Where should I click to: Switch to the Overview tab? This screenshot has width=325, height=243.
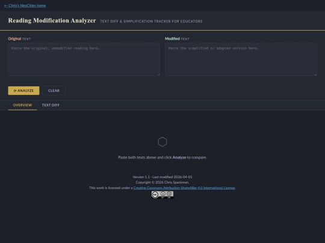click(x=23, y=105)
